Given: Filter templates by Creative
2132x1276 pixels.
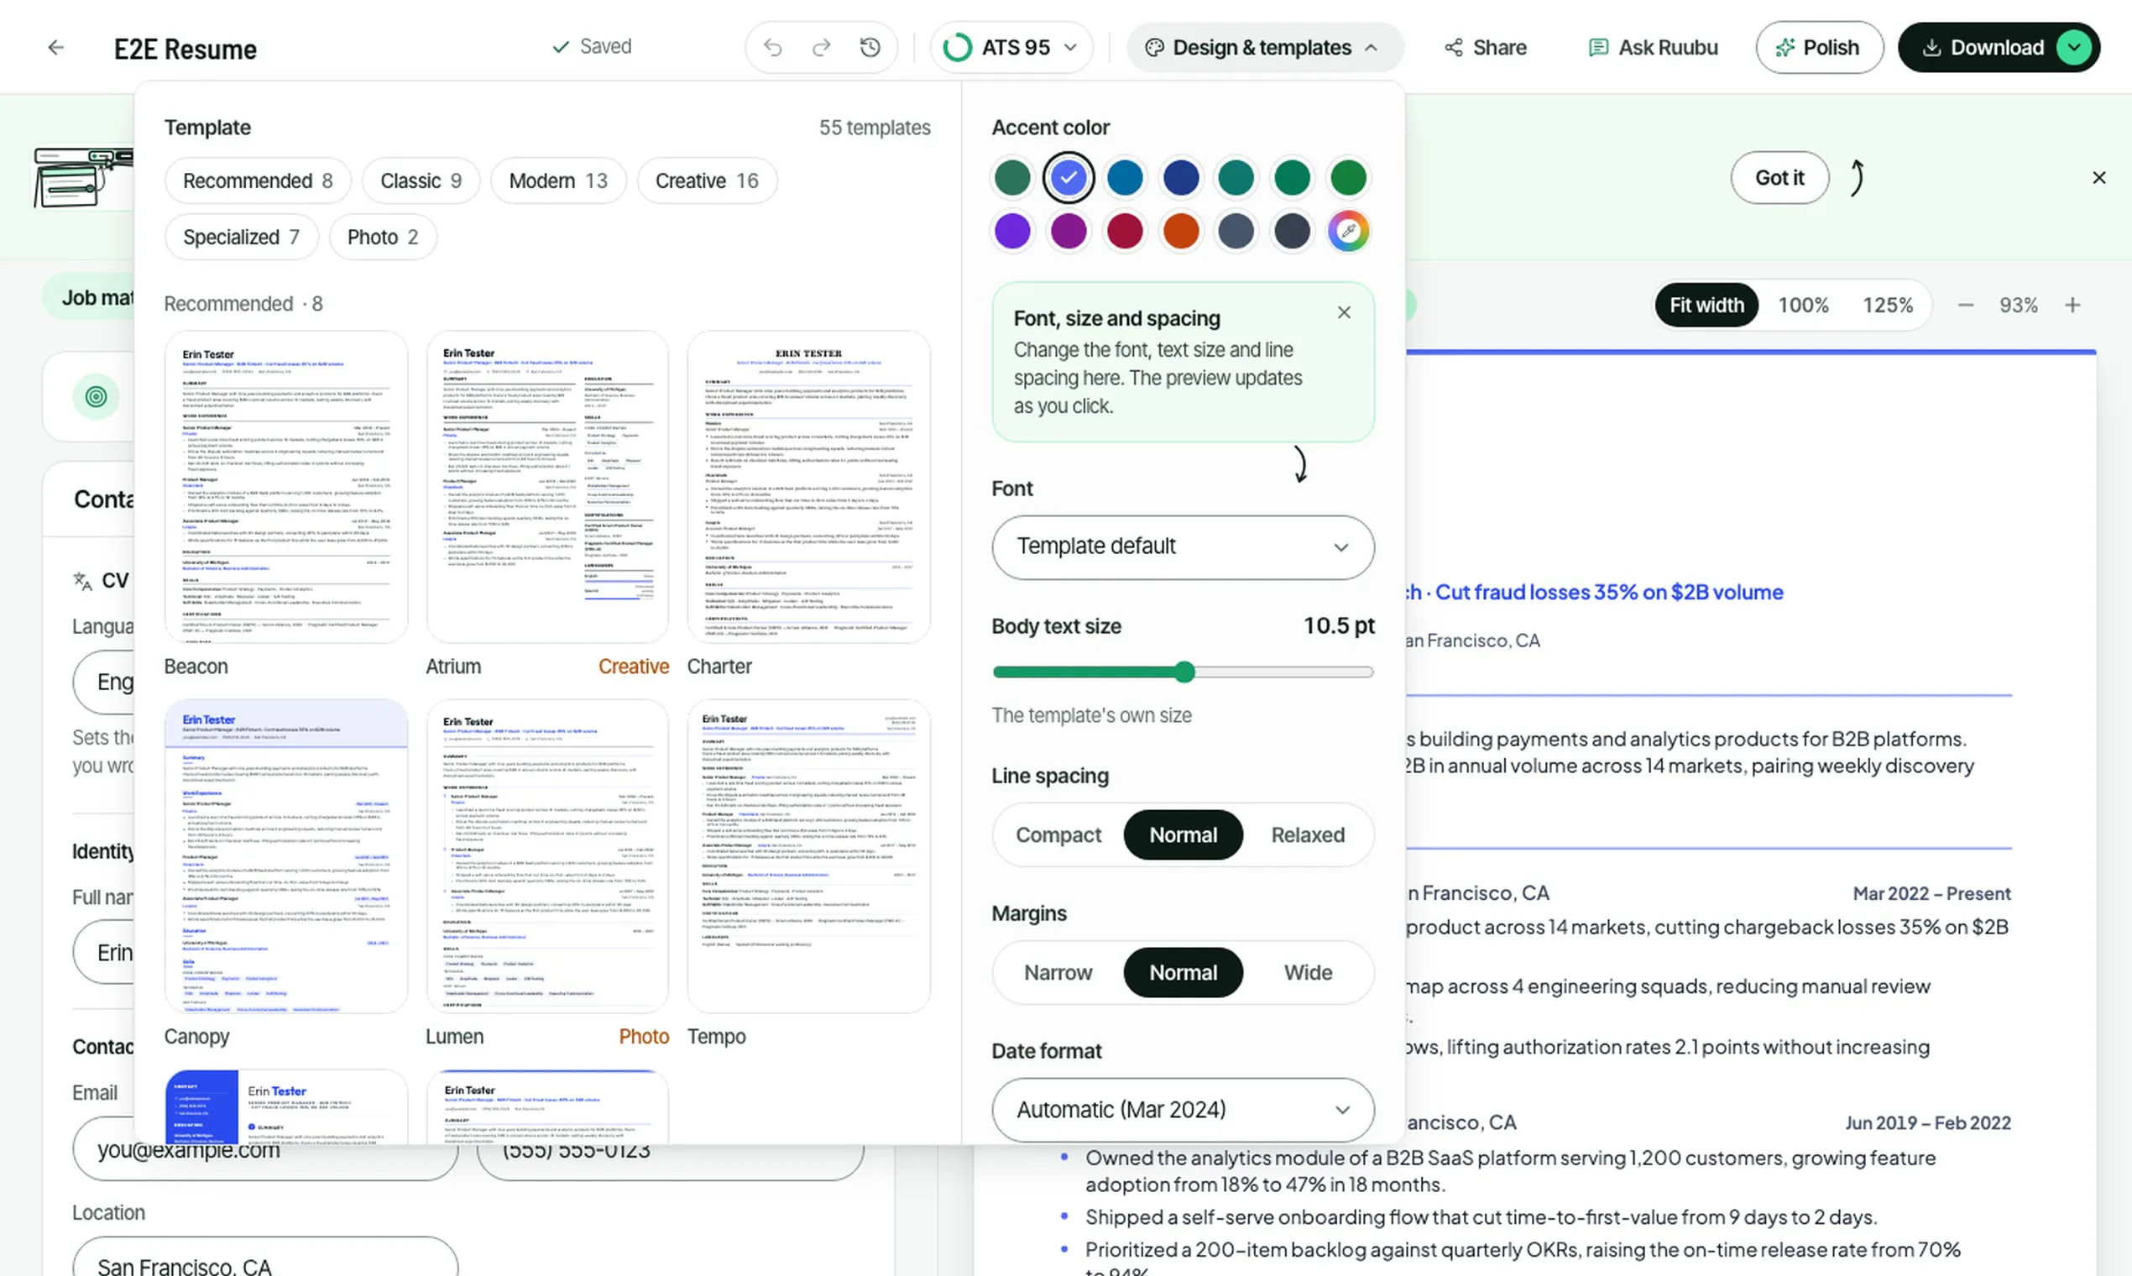Looking at the screenshot, I should tap(707, 180).
